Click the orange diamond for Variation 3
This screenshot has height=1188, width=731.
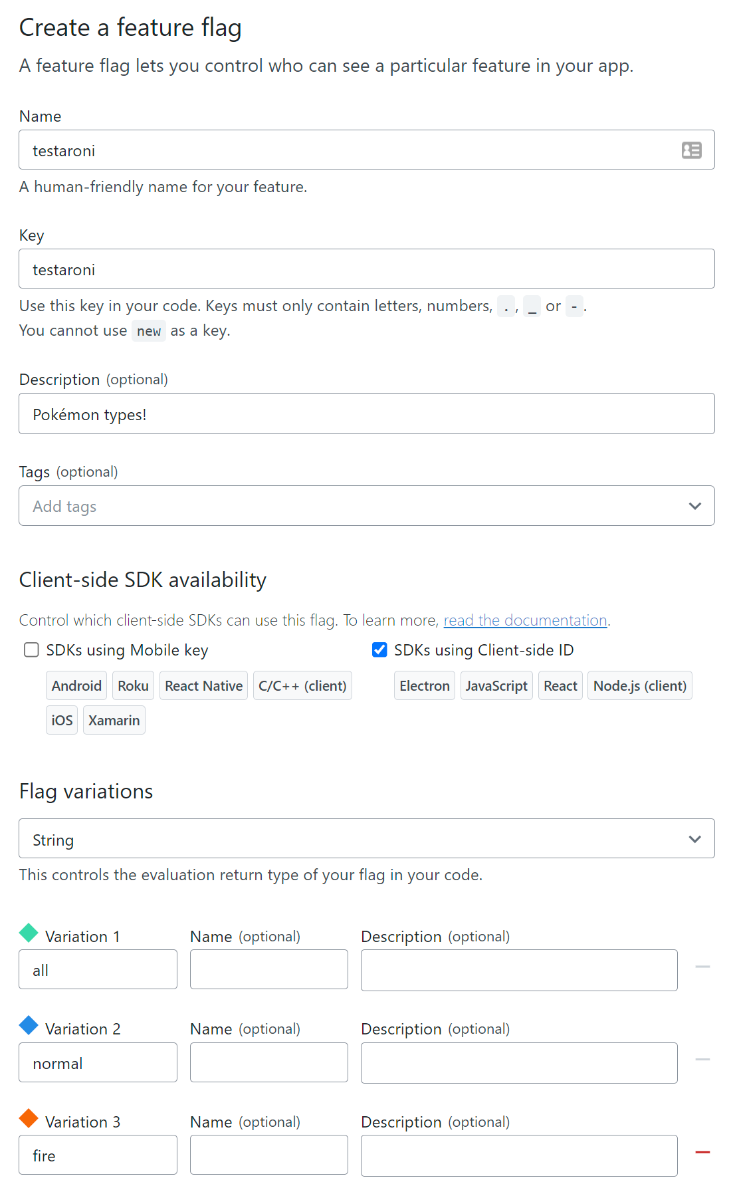coord(29,1118)
